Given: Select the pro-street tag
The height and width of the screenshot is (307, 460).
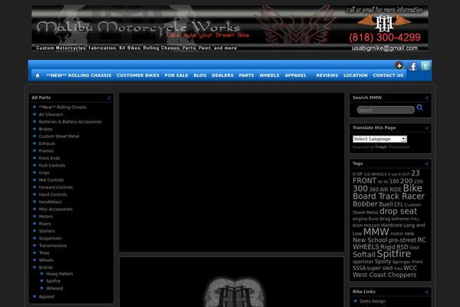Looking at the screenshot, I should 402,240.
